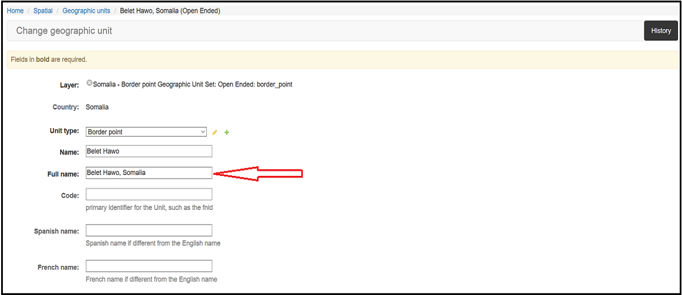This screenshot has height=295, width=682.
Task: Click the 'Spanish name:' field label
Action: [56, 231]
